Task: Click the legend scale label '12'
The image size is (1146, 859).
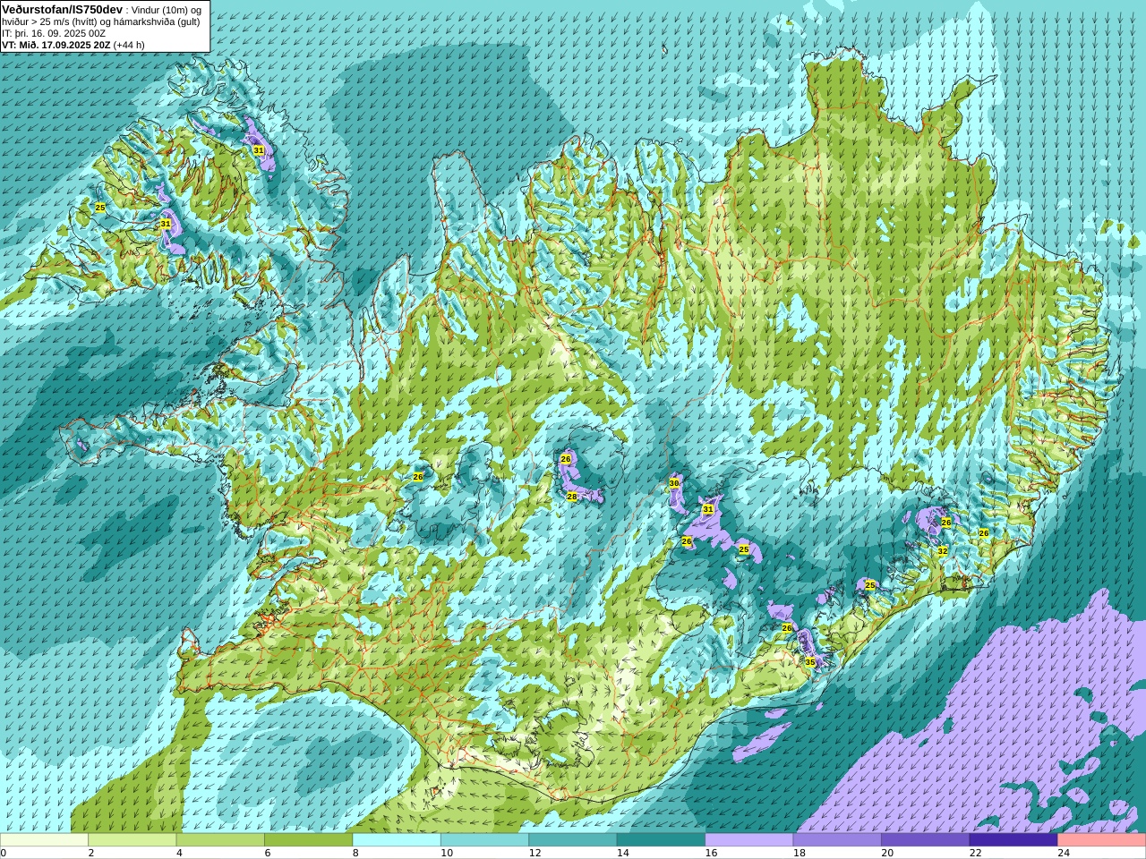Action: pos(535,853)
